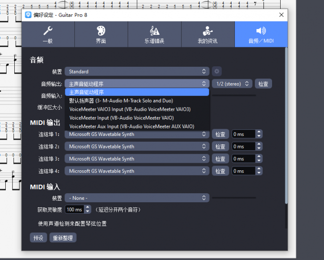Viewport: 324px width, 260px height.
Task: Click the audio input level meter bar
Action: (234, 95)
